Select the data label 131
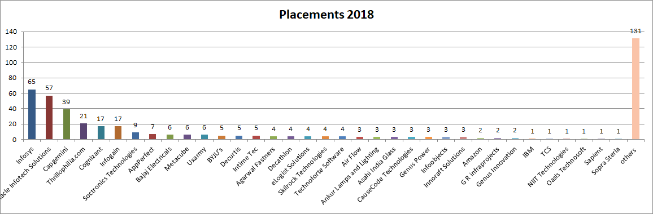 click(x=635, y=31)
